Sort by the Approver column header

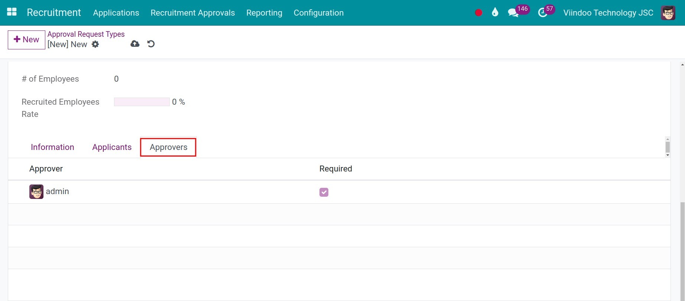click(x=46, y=169)
